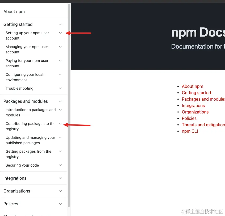The image size is (225, 216).
Task: Expand the Integrations section chevron
Action: [x=60, y=178]
